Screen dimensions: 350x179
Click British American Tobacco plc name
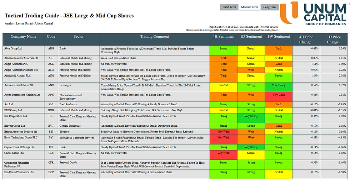point(21,132)
